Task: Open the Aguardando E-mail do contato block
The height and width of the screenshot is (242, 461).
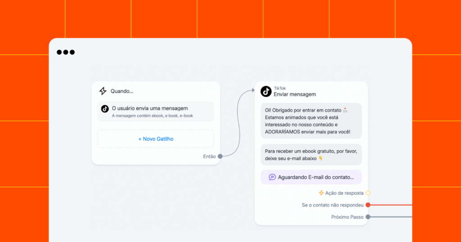Action: (311, 177)
